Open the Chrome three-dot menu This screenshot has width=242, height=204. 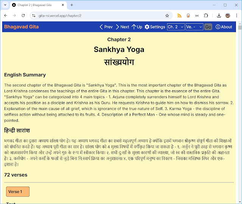(x=236, y=16)
